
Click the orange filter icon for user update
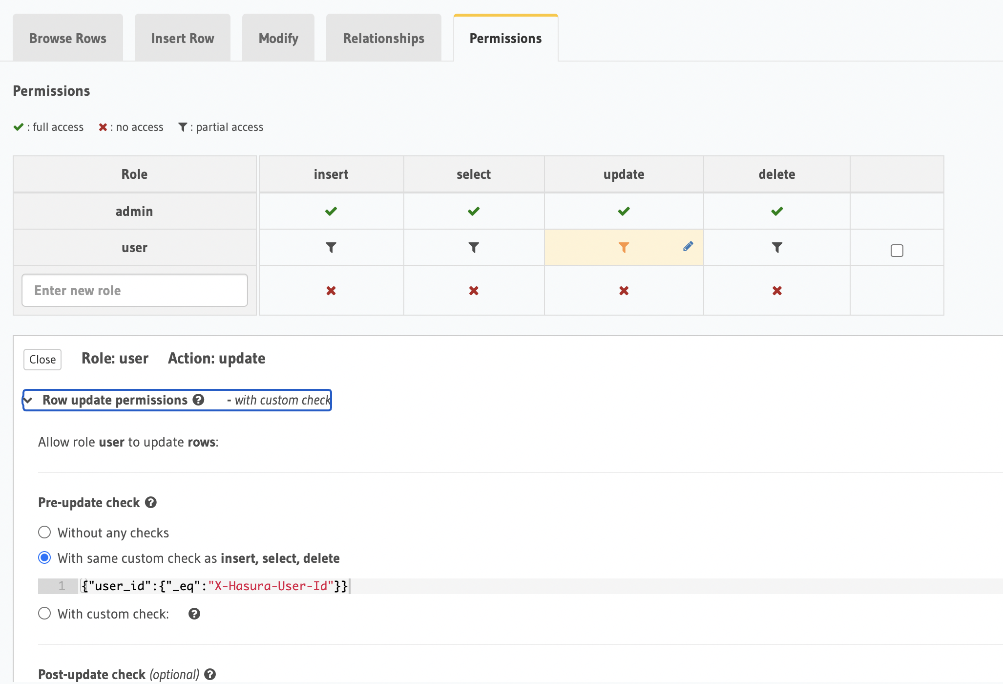[x=624, y=248]
